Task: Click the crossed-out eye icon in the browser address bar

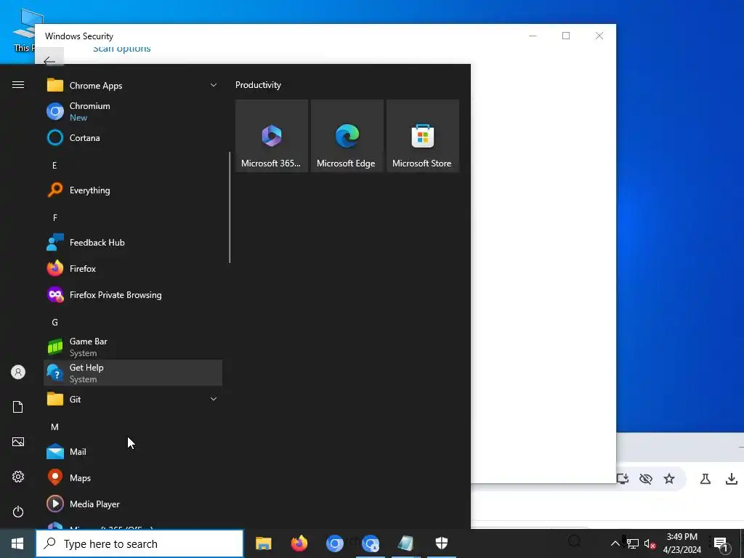Action: pyautogui.click(x=646, y=479)
